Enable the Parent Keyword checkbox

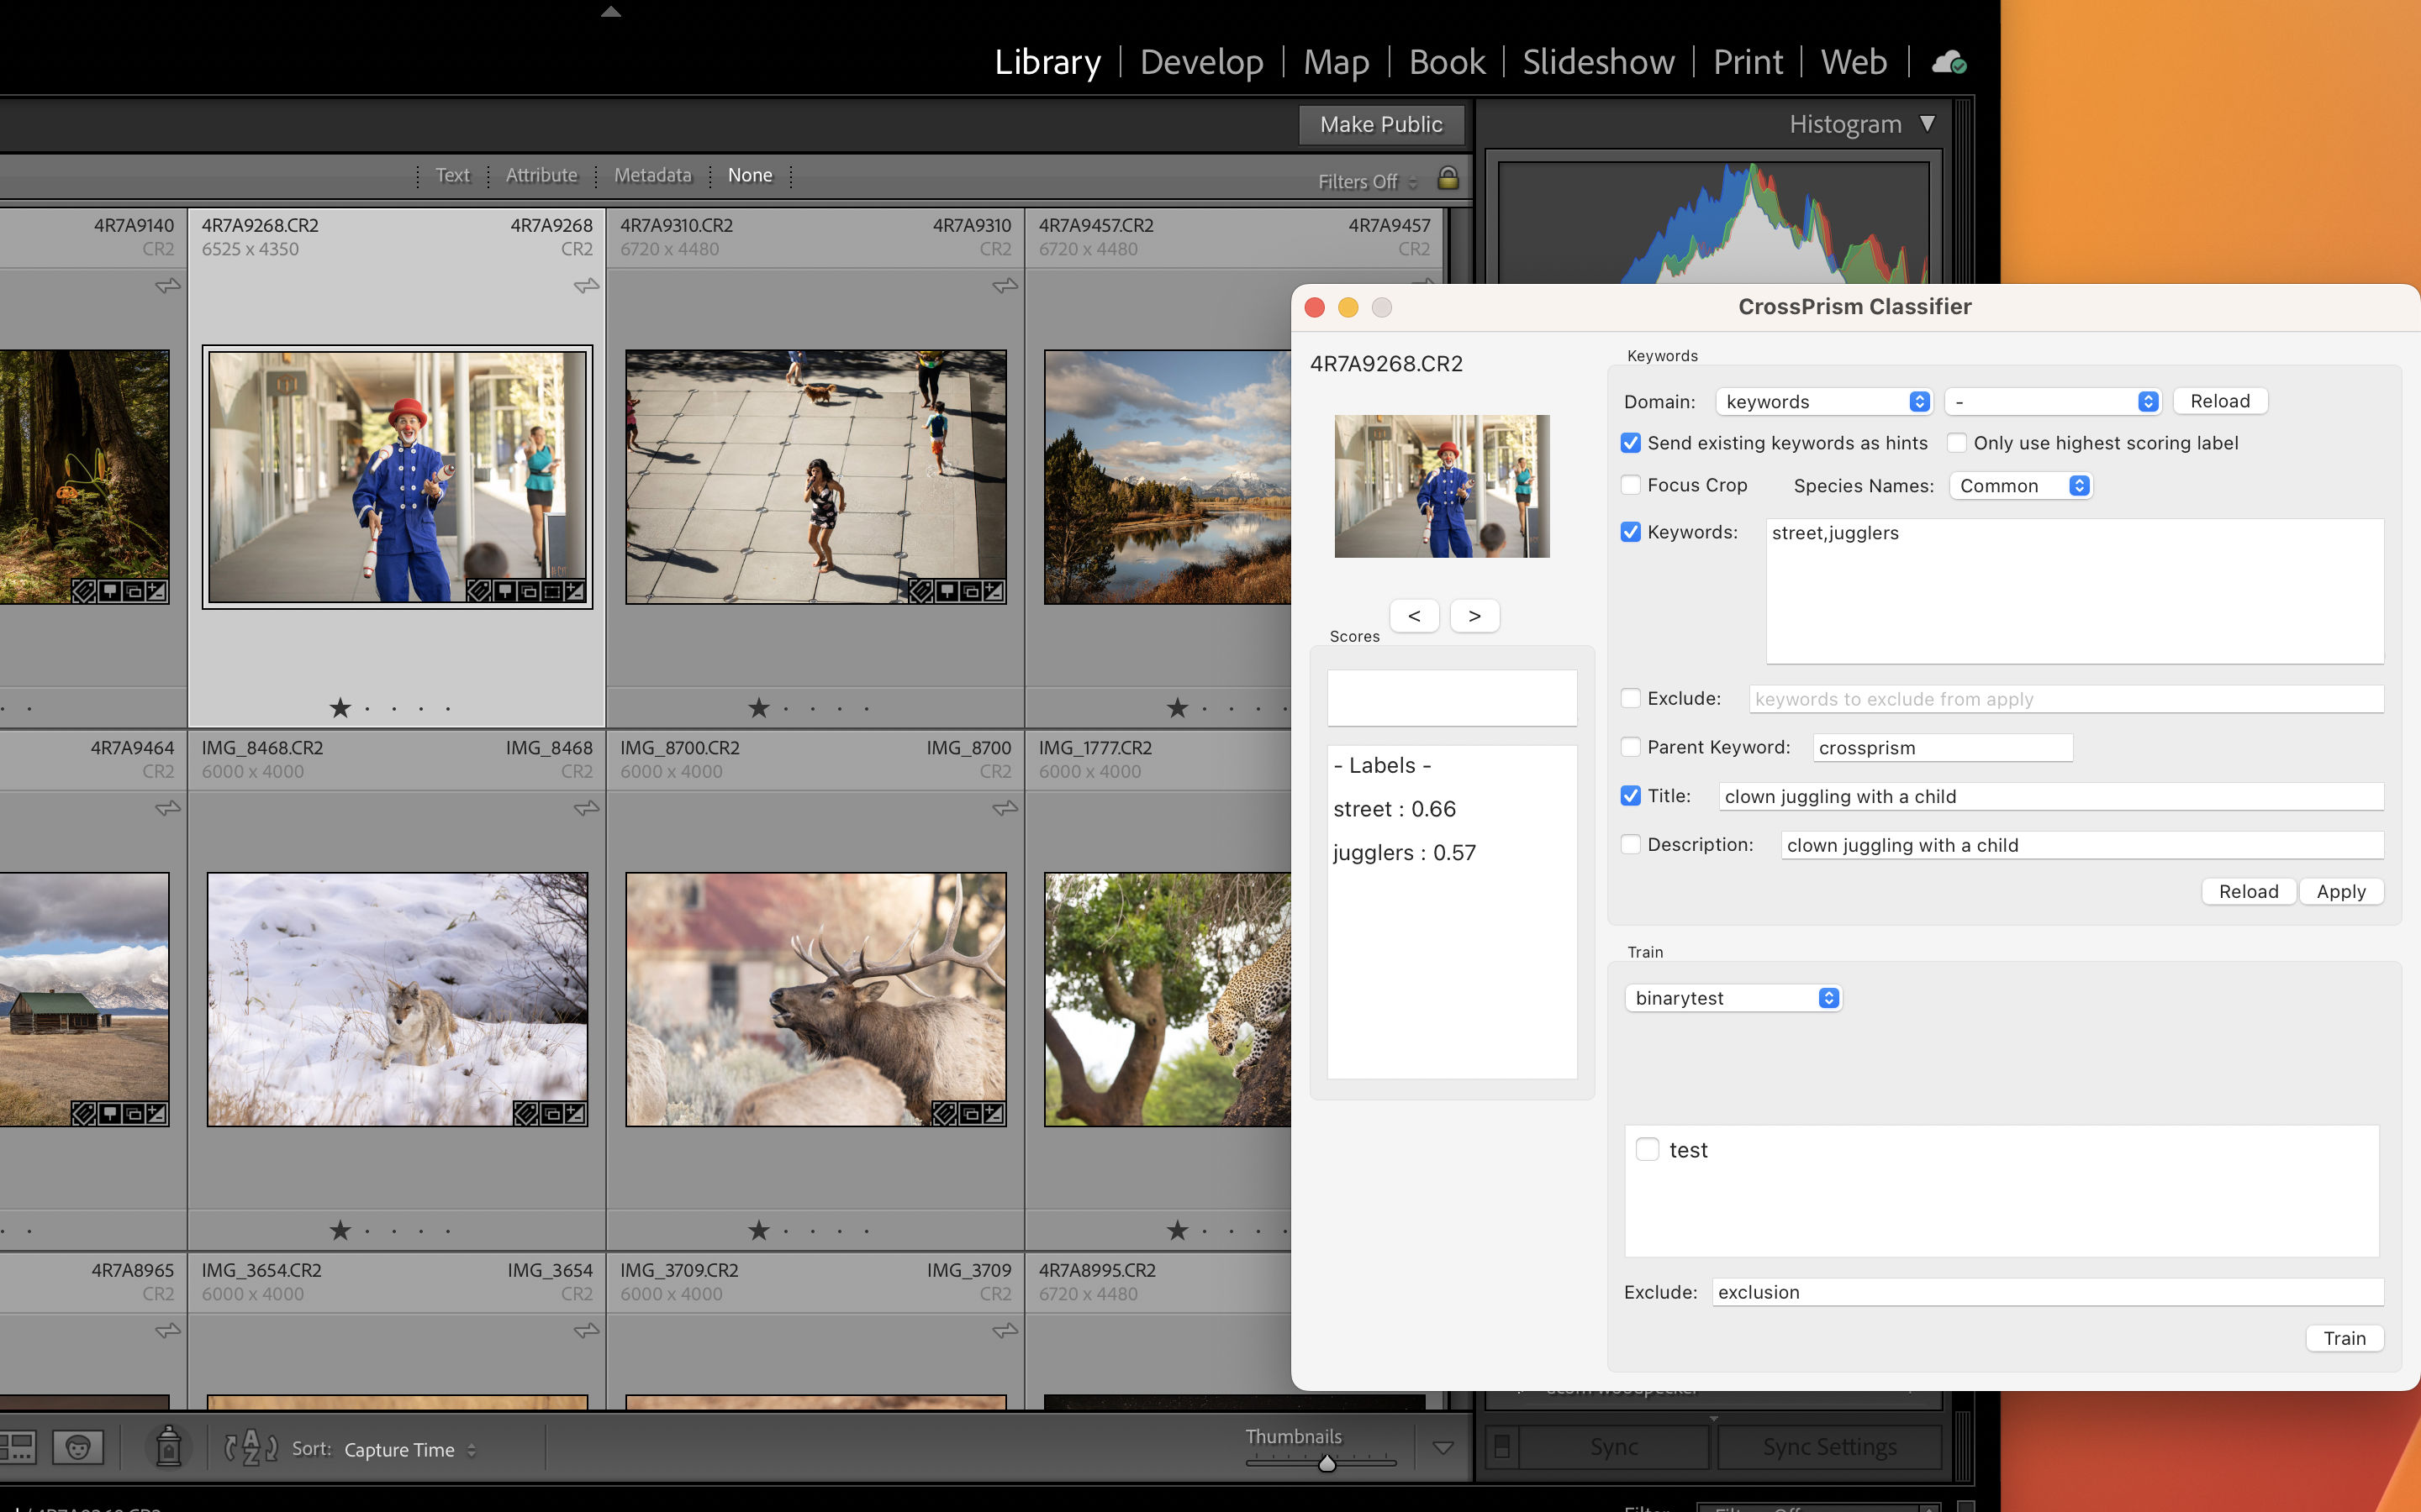(x=1631, y=747)
